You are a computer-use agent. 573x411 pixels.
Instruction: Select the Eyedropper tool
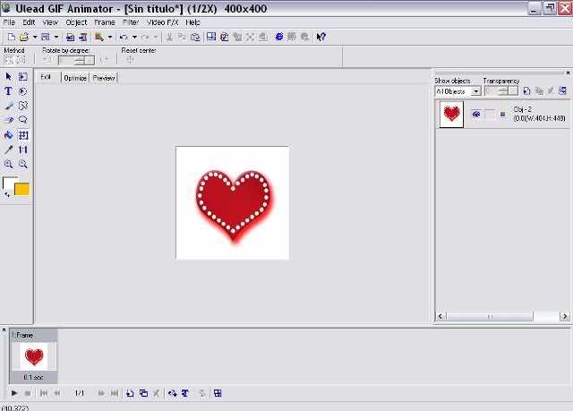[8, 150]
